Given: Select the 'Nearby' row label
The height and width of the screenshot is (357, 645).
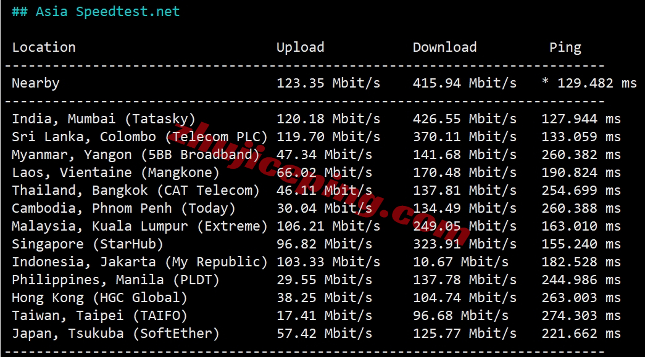Looking at the screenshot, I should point(36,83).
